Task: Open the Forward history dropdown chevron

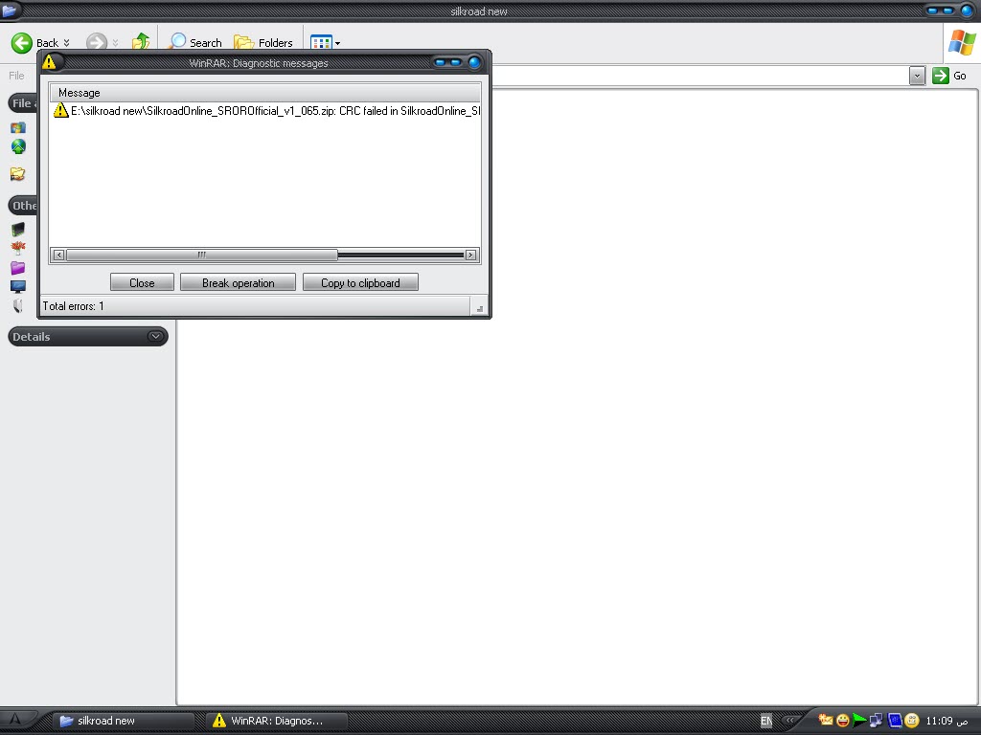Action: 115,43
